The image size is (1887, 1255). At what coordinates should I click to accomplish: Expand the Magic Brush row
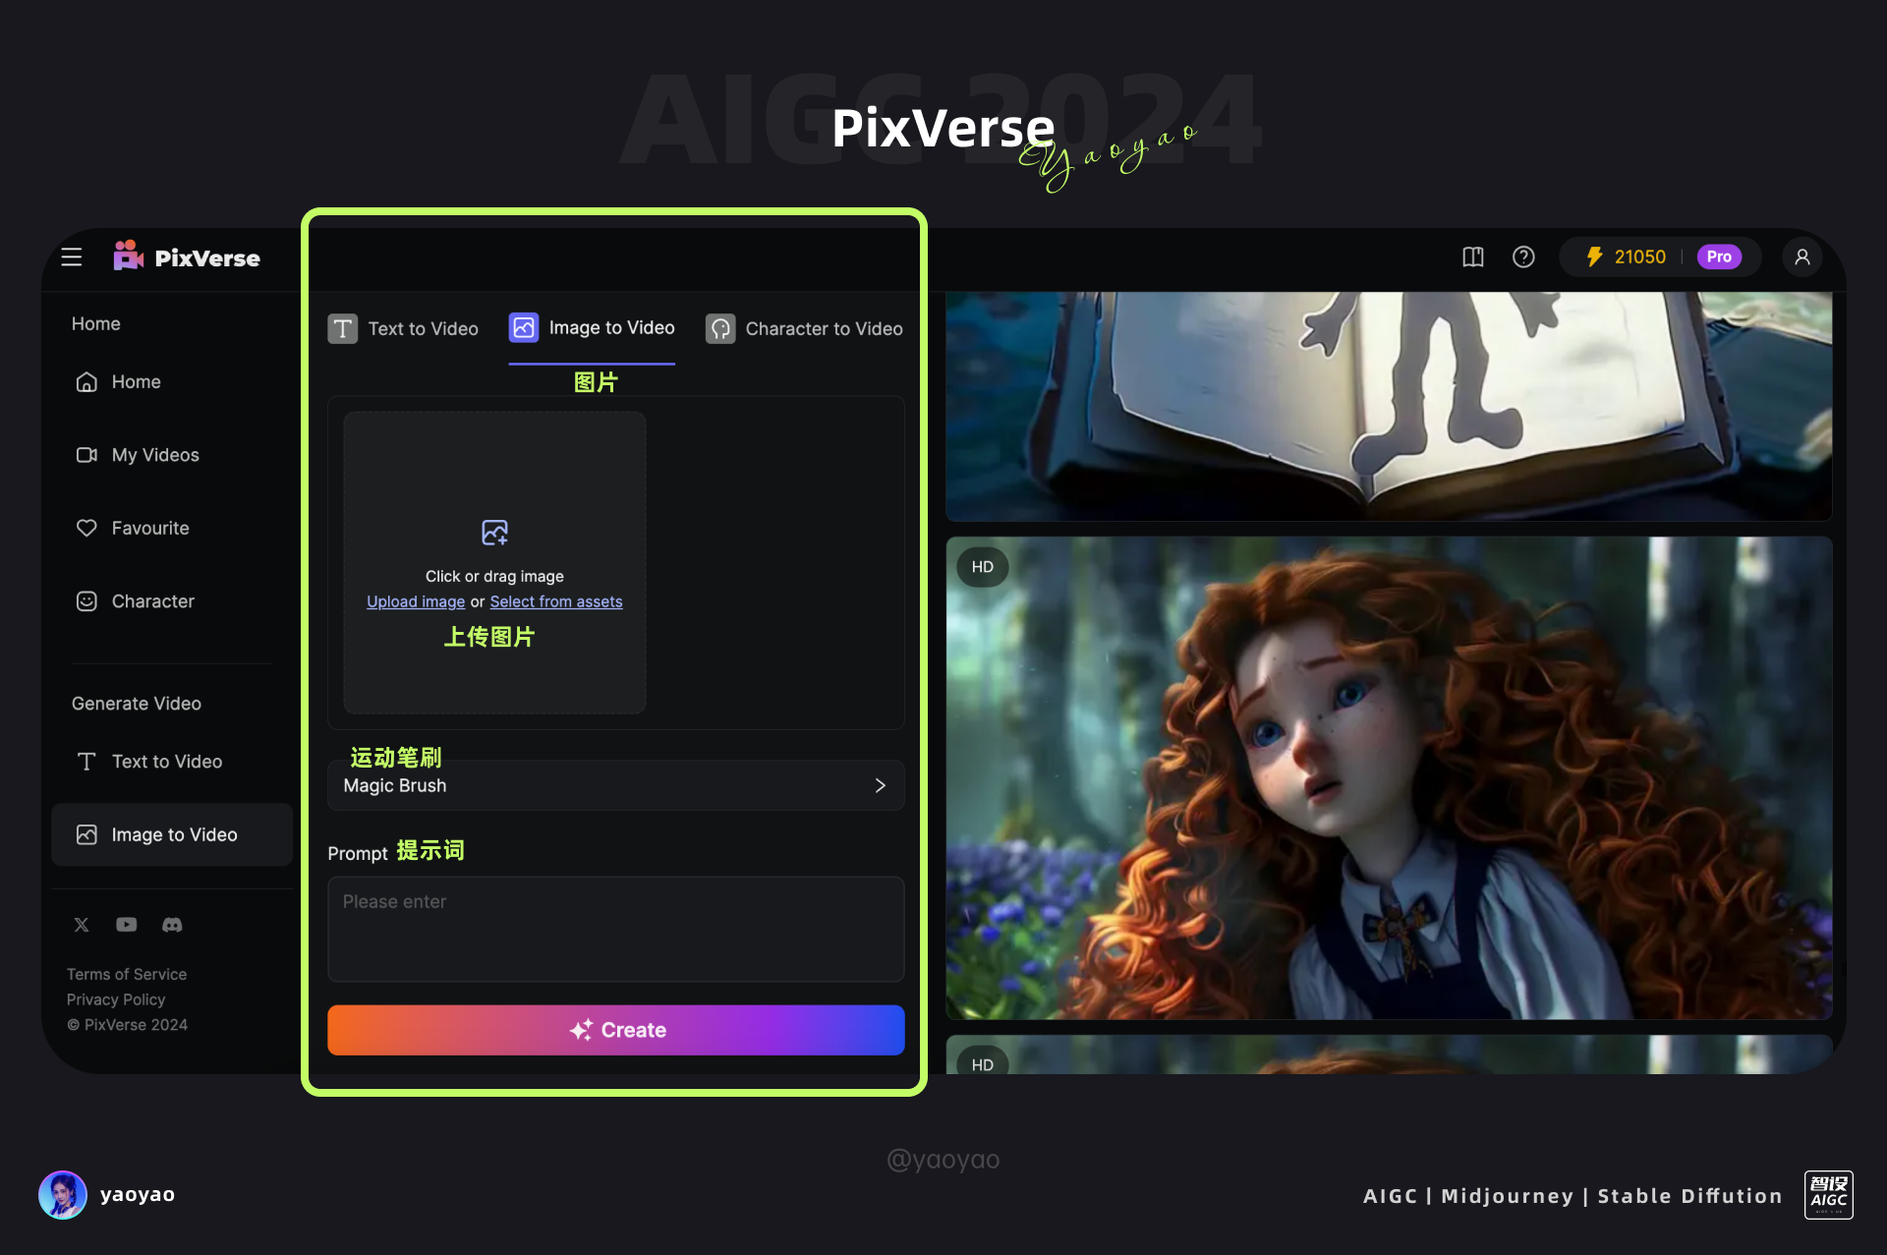click(615, 785)
